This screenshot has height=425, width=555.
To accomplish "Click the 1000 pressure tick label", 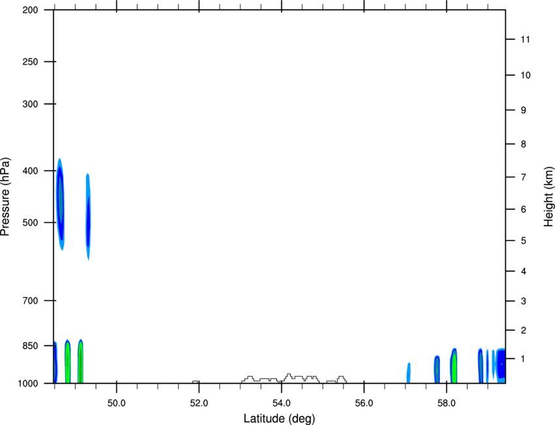I will pyautogui.click(x=28, y=384).
